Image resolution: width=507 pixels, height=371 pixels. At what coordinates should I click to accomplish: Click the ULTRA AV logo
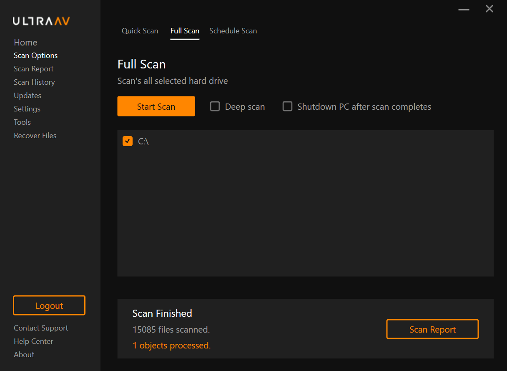40,20
